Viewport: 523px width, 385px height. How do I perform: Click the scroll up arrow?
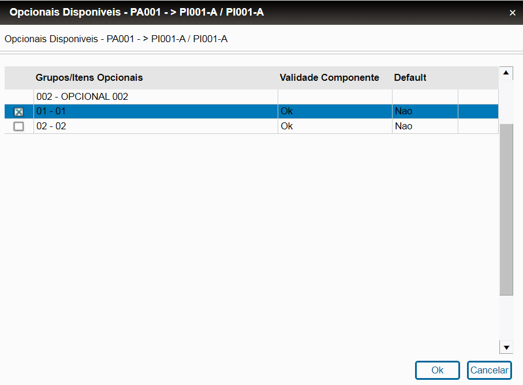point(506,73)
